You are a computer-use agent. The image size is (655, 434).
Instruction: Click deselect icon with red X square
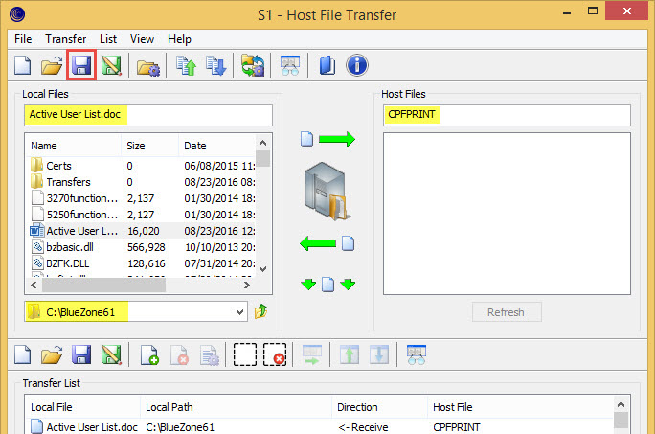click(275, 354)
